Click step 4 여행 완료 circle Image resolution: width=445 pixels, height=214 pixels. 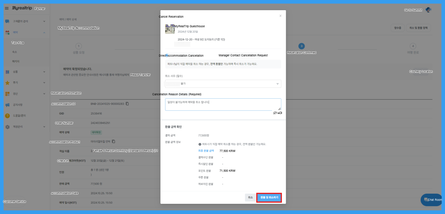tap(413, 46)
